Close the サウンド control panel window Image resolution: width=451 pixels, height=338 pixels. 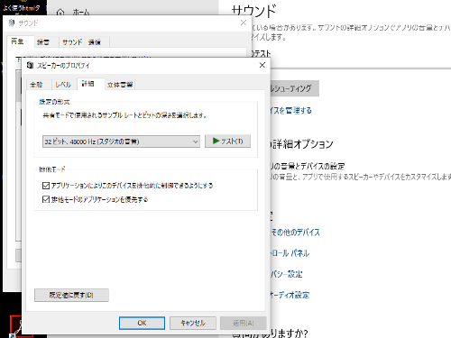pos(244,23)
